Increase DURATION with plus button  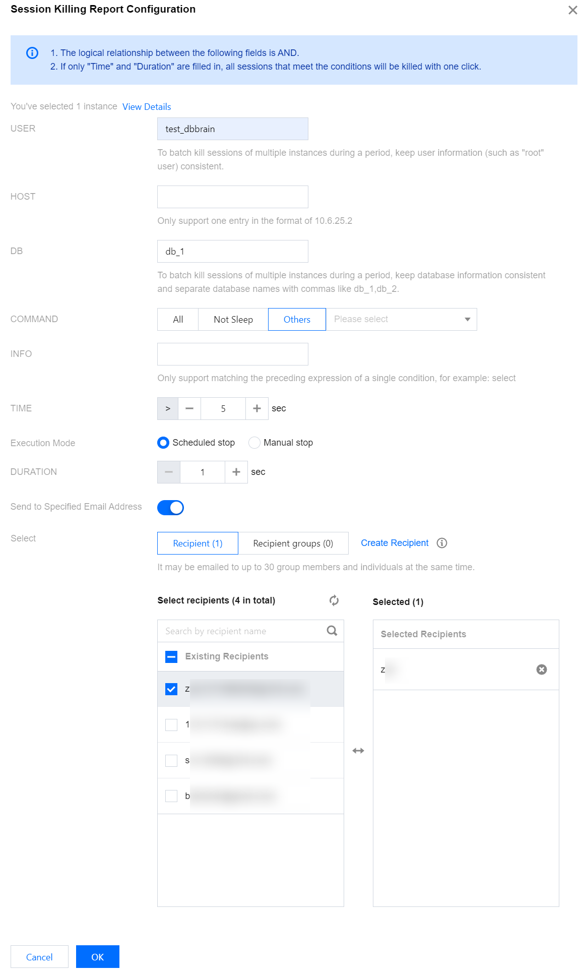point(236,472)
